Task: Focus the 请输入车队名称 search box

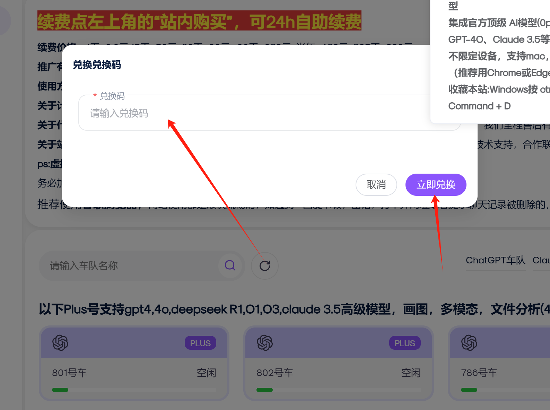Action: click(132, 266)
